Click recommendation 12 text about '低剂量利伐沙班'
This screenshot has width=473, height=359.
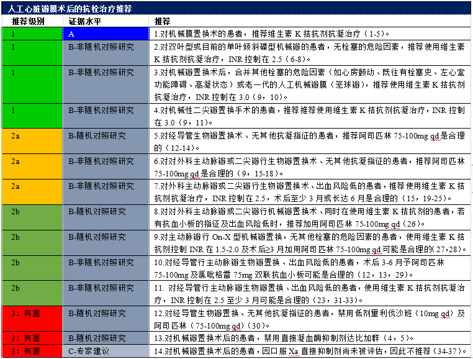[309, 319]
